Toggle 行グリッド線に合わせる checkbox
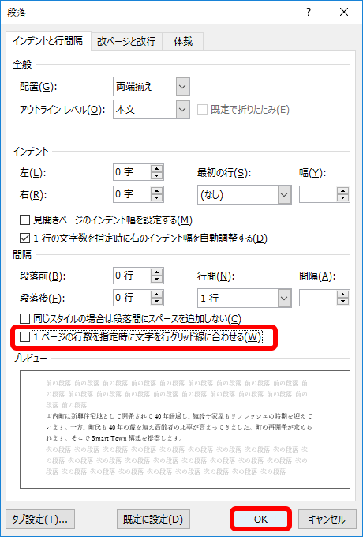This screenshot has height=537, width=363. coord(24,338)
